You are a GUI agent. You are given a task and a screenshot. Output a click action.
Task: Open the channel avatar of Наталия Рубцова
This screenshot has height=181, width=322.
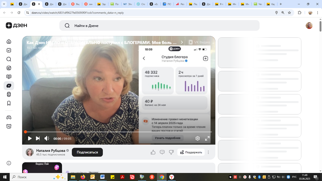tap(30, 152)
